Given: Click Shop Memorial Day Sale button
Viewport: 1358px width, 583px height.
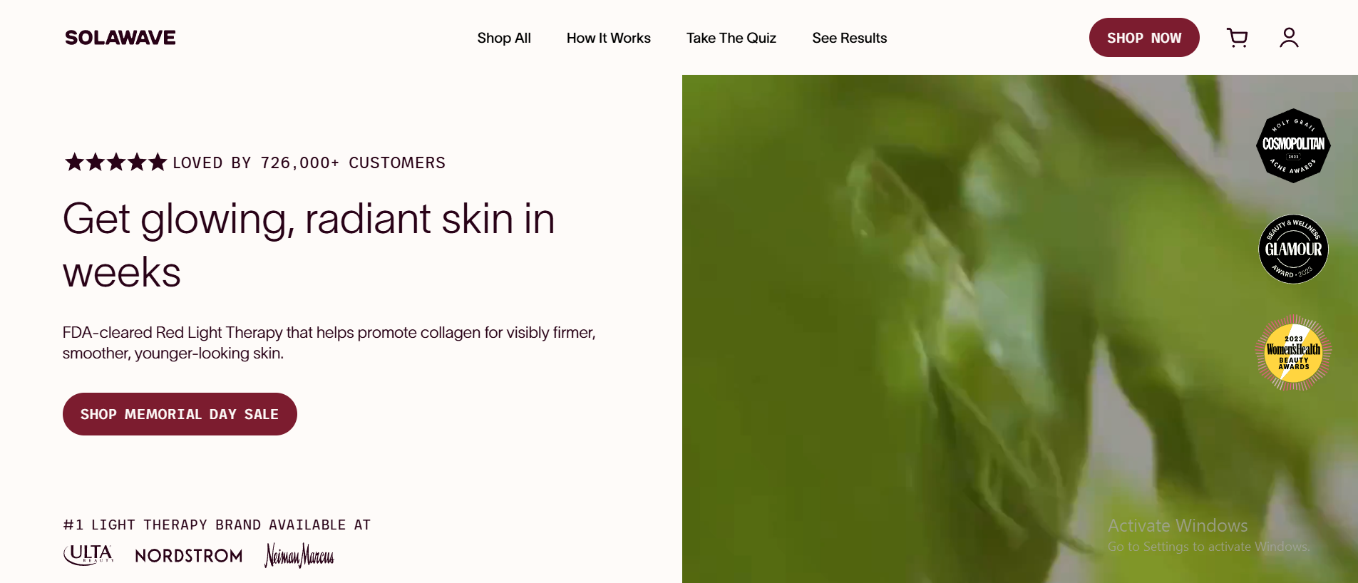Looking at the screenshot, I should point(180,414).
